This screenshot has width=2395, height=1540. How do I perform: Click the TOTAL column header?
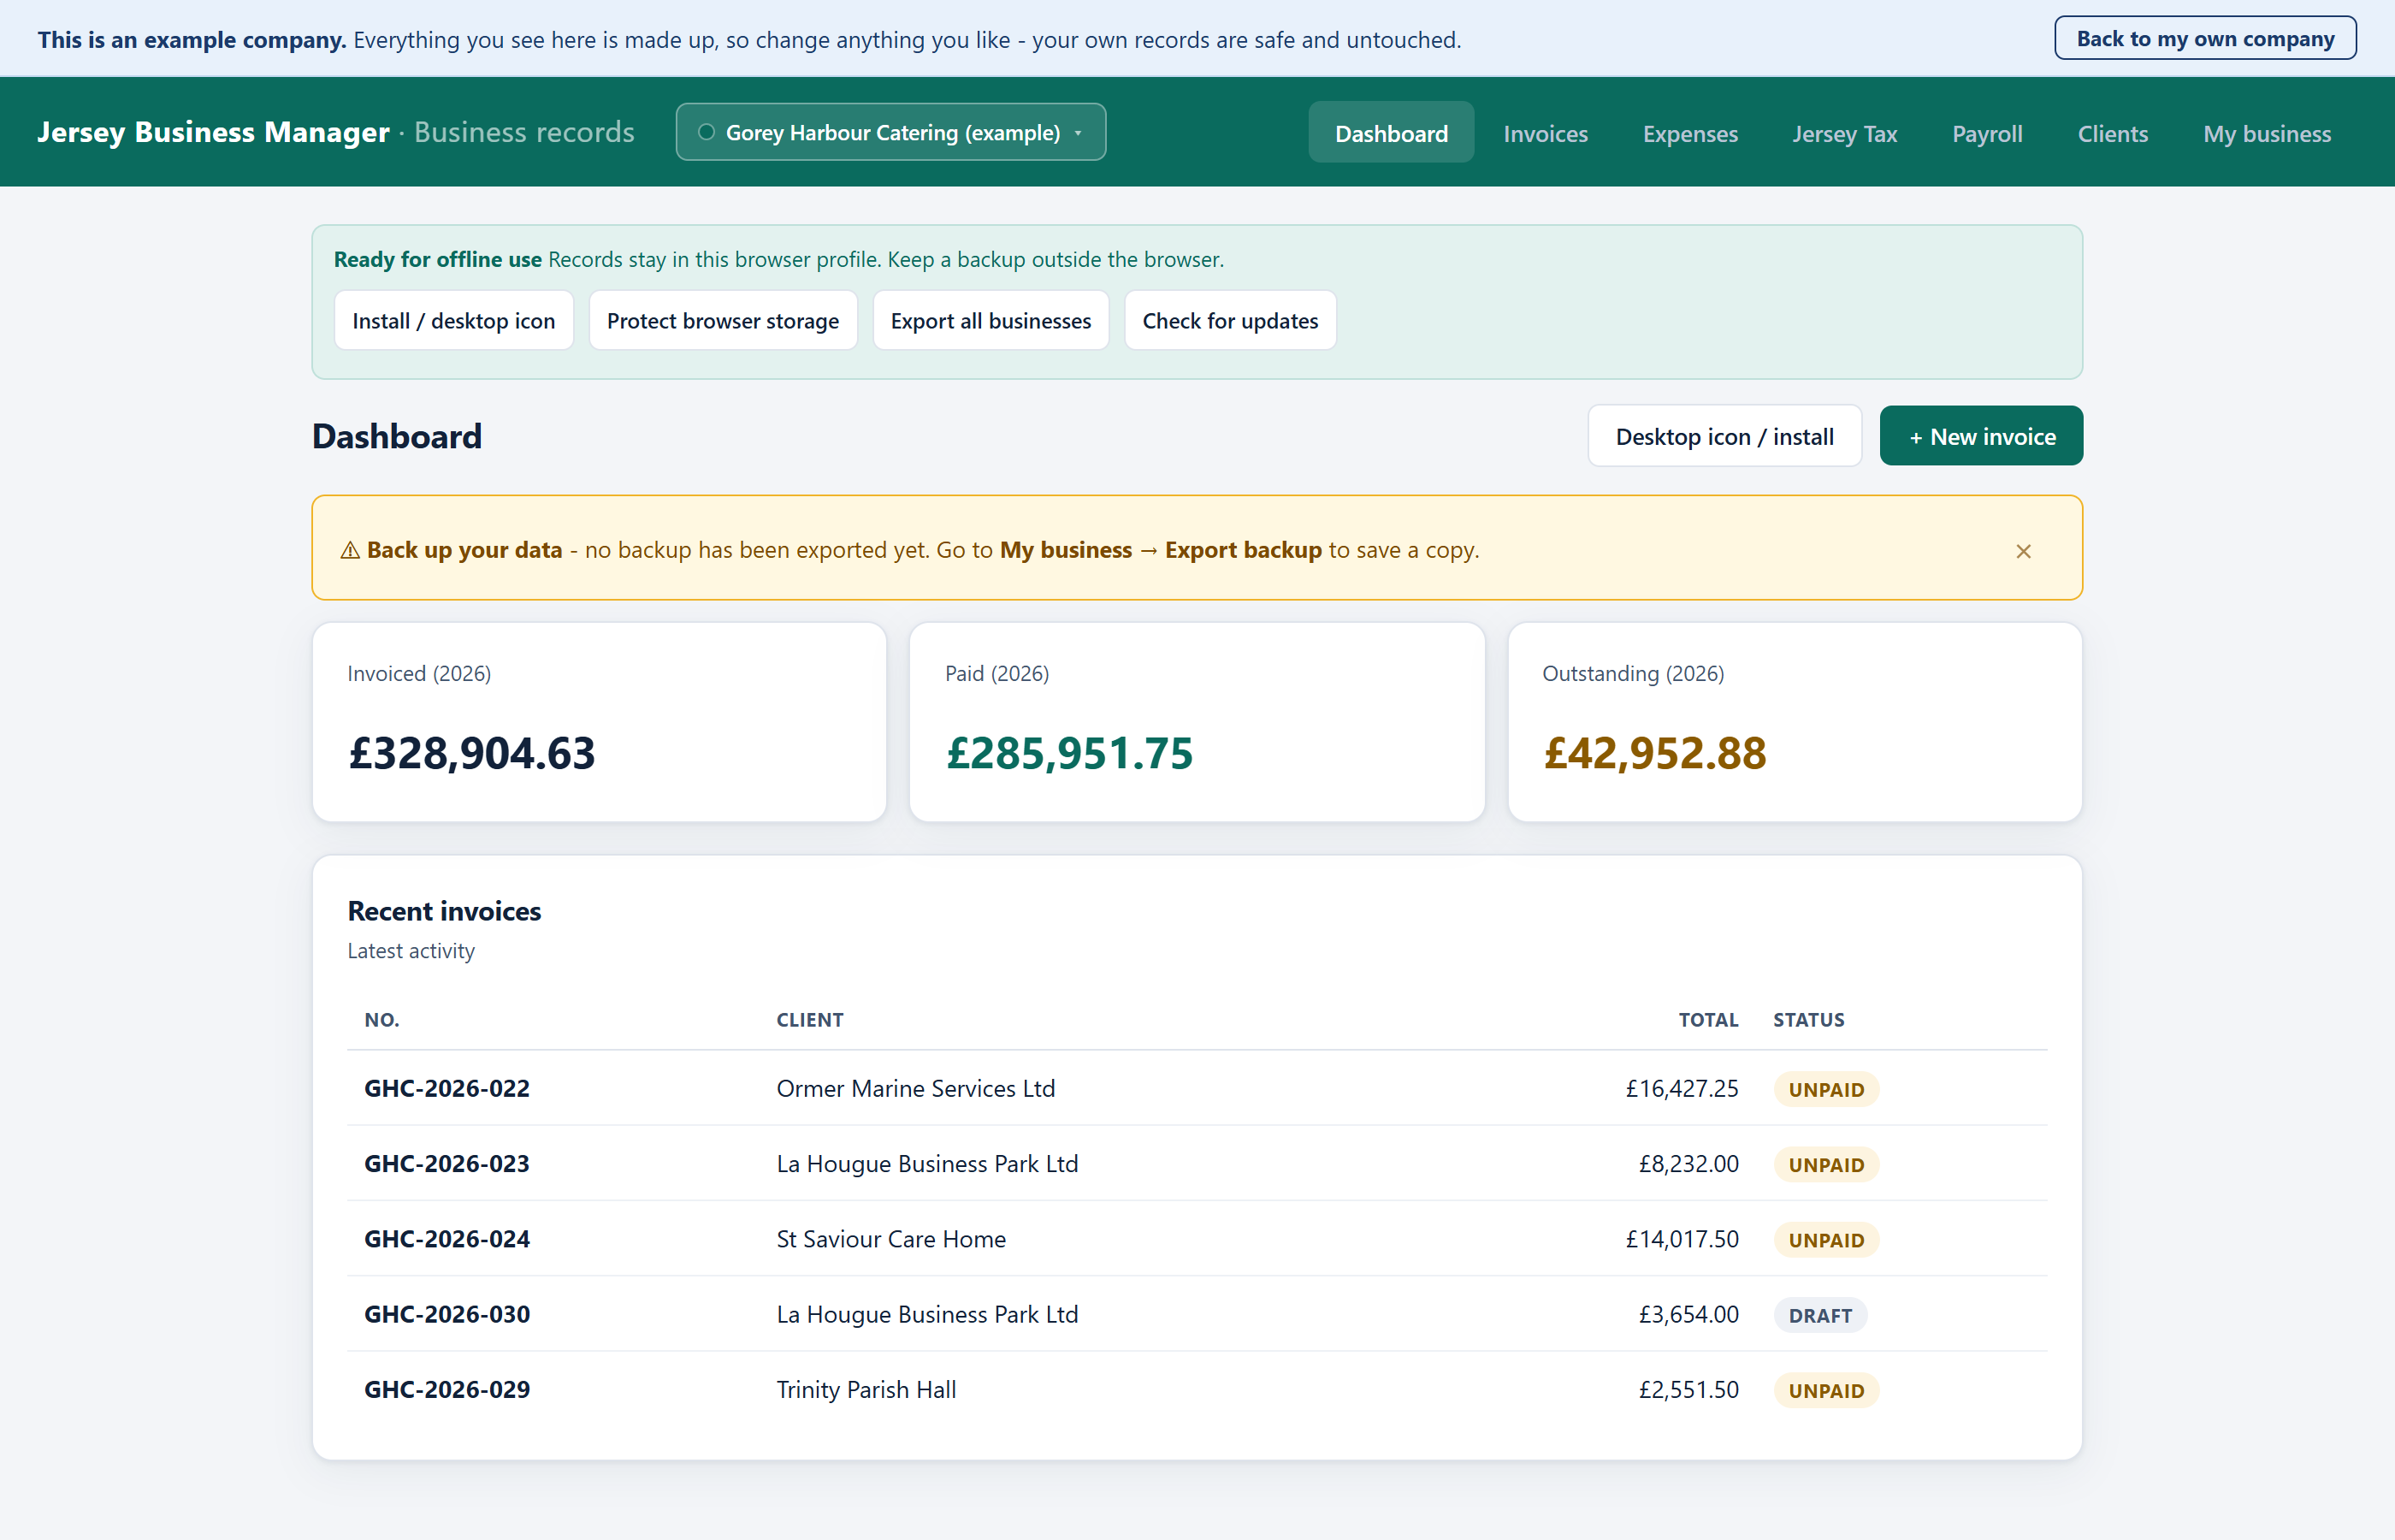1708,1019
